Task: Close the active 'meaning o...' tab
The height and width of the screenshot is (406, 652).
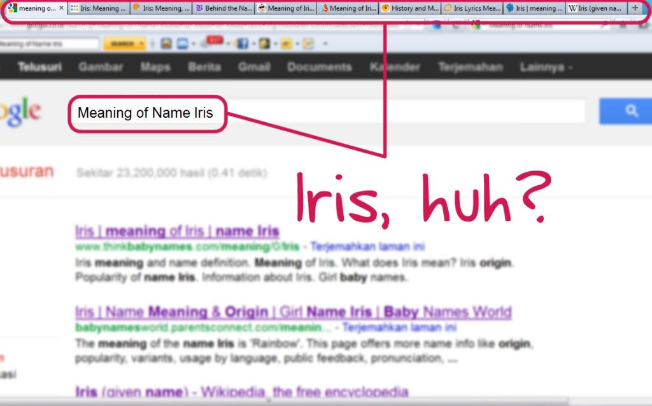Action: [61, 8]
